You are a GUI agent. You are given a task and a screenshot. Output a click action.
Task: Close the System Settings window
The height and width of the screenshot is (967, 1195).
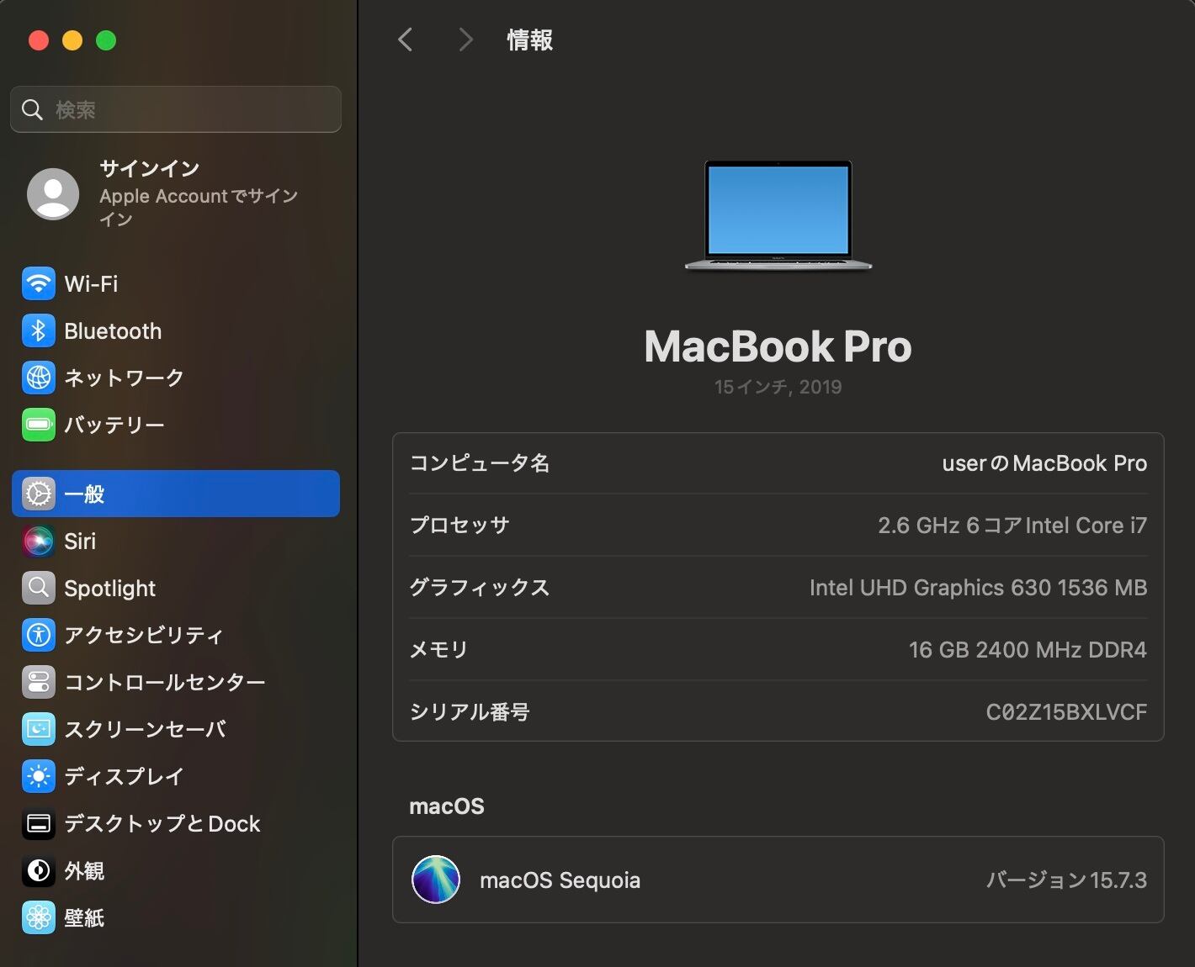(39, 40)
